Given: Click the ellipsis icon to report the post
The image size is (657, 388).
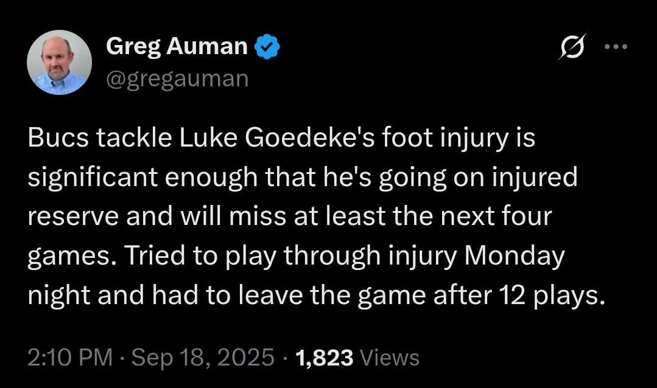Looking at the screenshot, I should coord(617,46).
